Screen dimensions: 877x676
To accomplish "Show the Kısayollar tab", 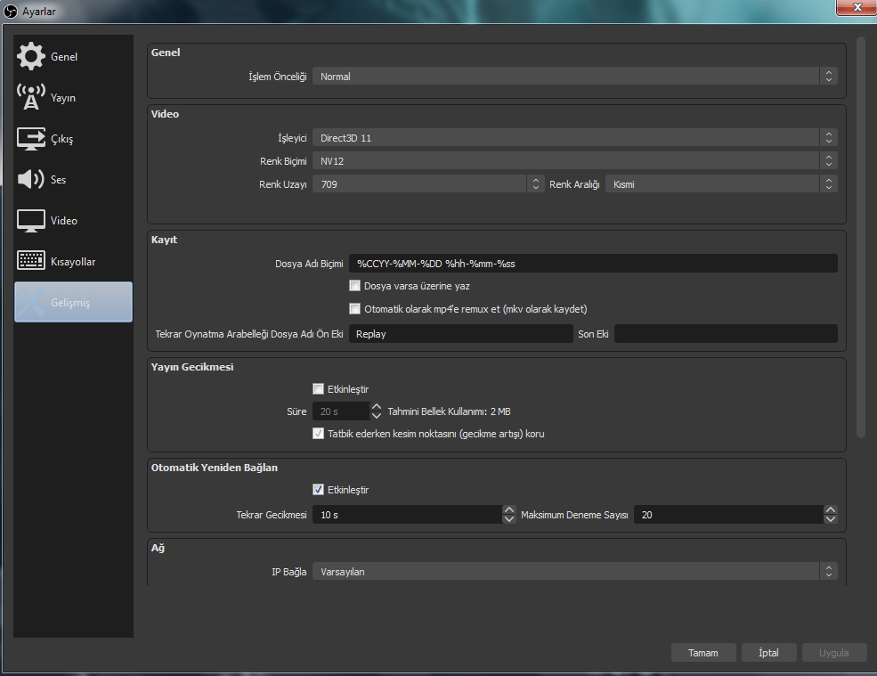I will (x=73, y=262).
